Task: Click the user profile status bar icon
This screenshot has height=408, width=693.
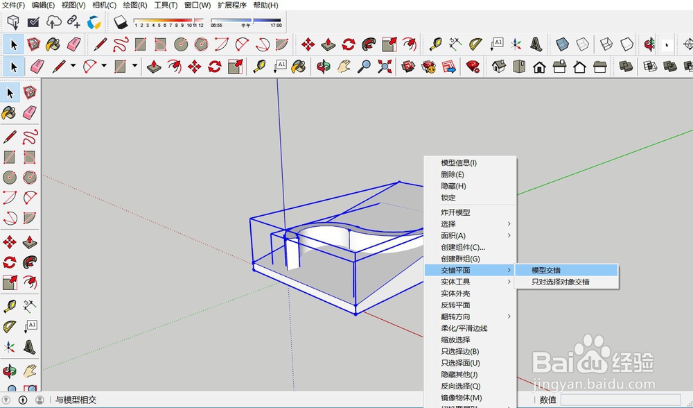Action: (x=40, y=400)
